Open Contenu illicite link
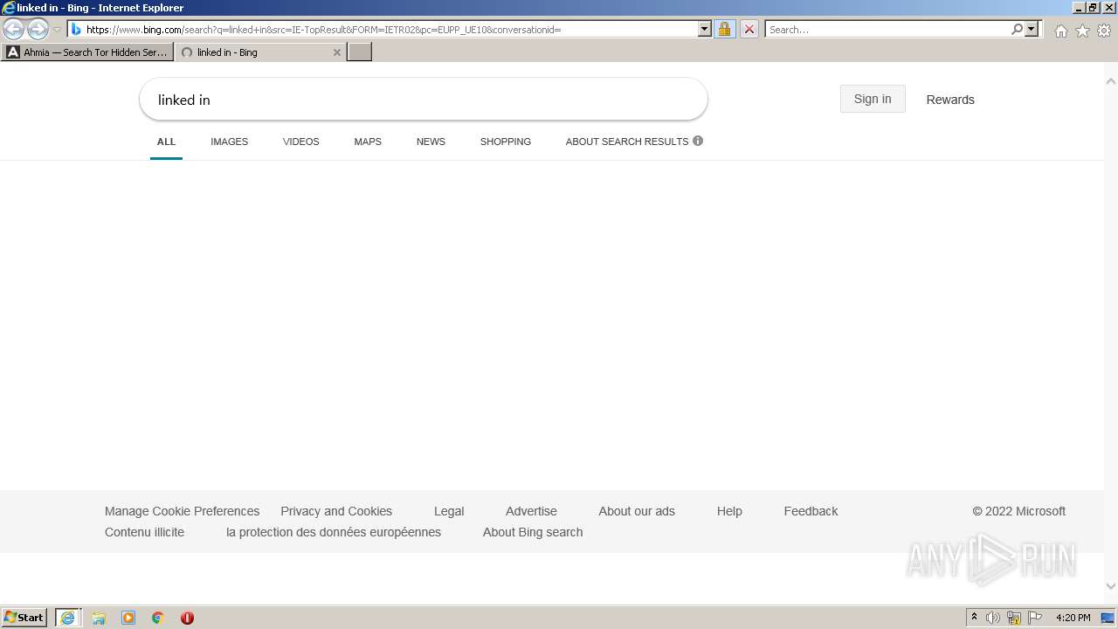The width and height of the screenshot is (1118, 629). click(x=144, y=532)
